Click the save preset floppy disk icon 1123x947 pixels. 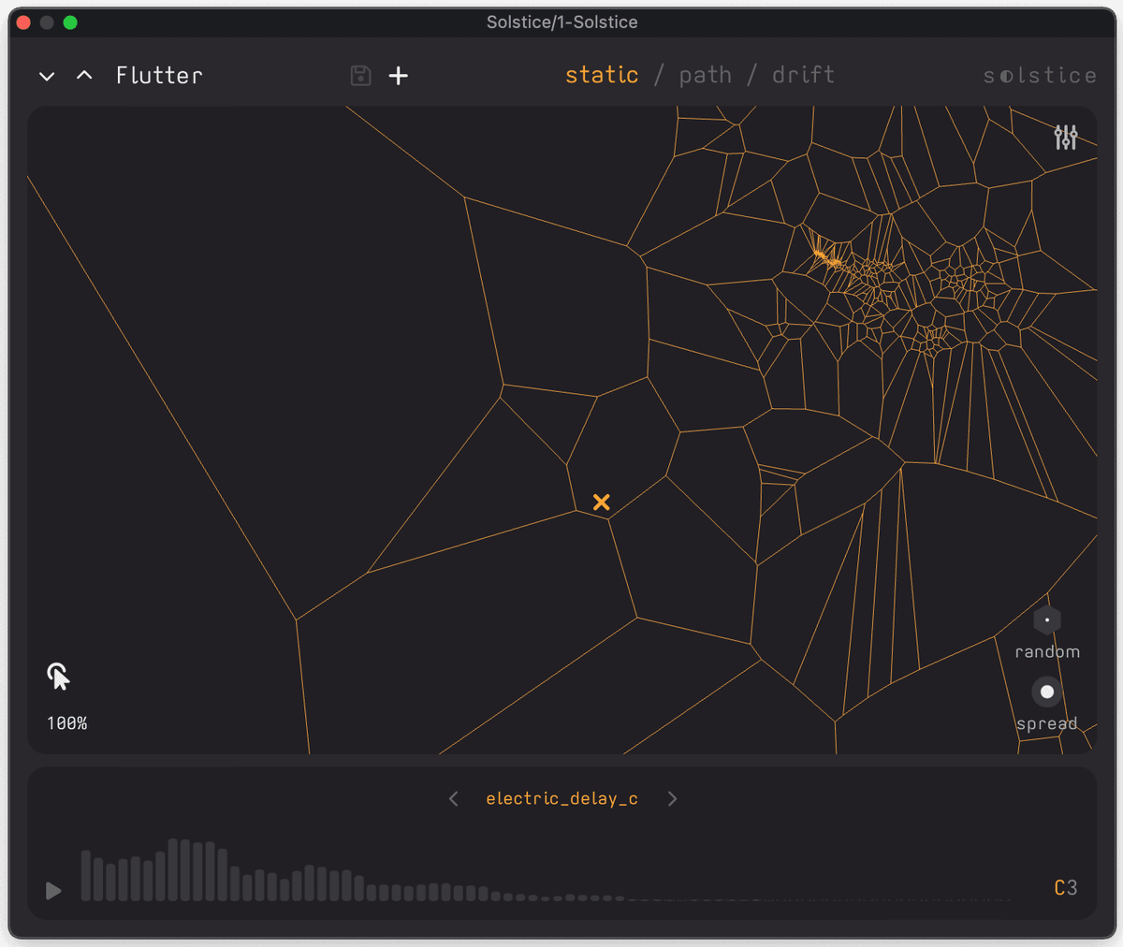[360, 76]
